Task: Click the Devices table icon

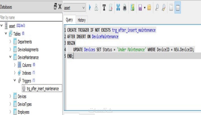Action: (x=15, y=96)
